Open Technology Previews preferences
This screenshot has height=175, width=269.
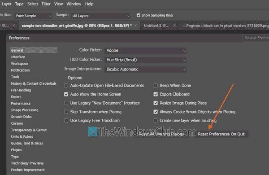[27, 163]
